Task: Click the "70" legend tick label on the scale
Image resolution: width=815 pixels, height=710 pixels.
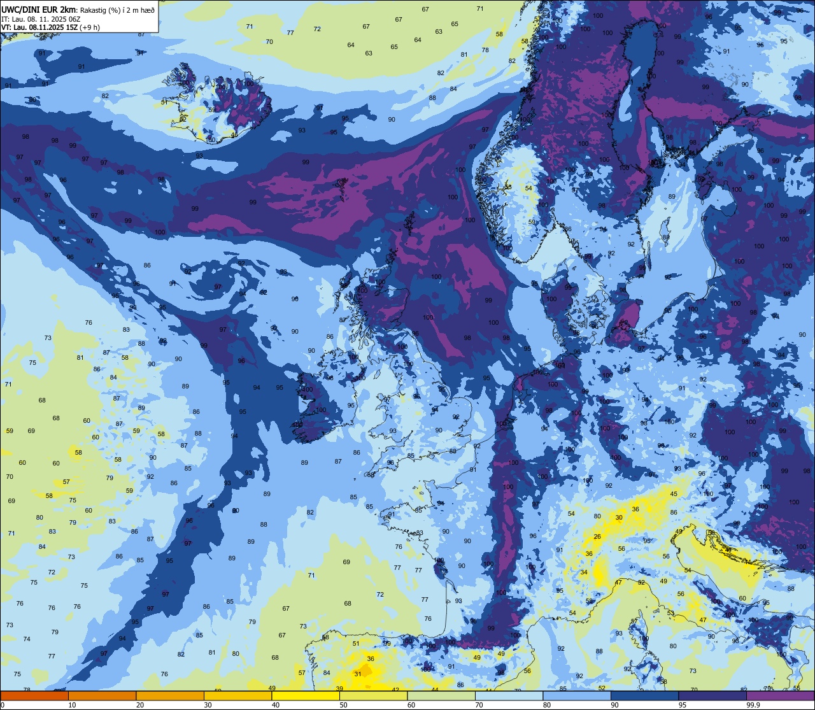Action: pos(479,705)
